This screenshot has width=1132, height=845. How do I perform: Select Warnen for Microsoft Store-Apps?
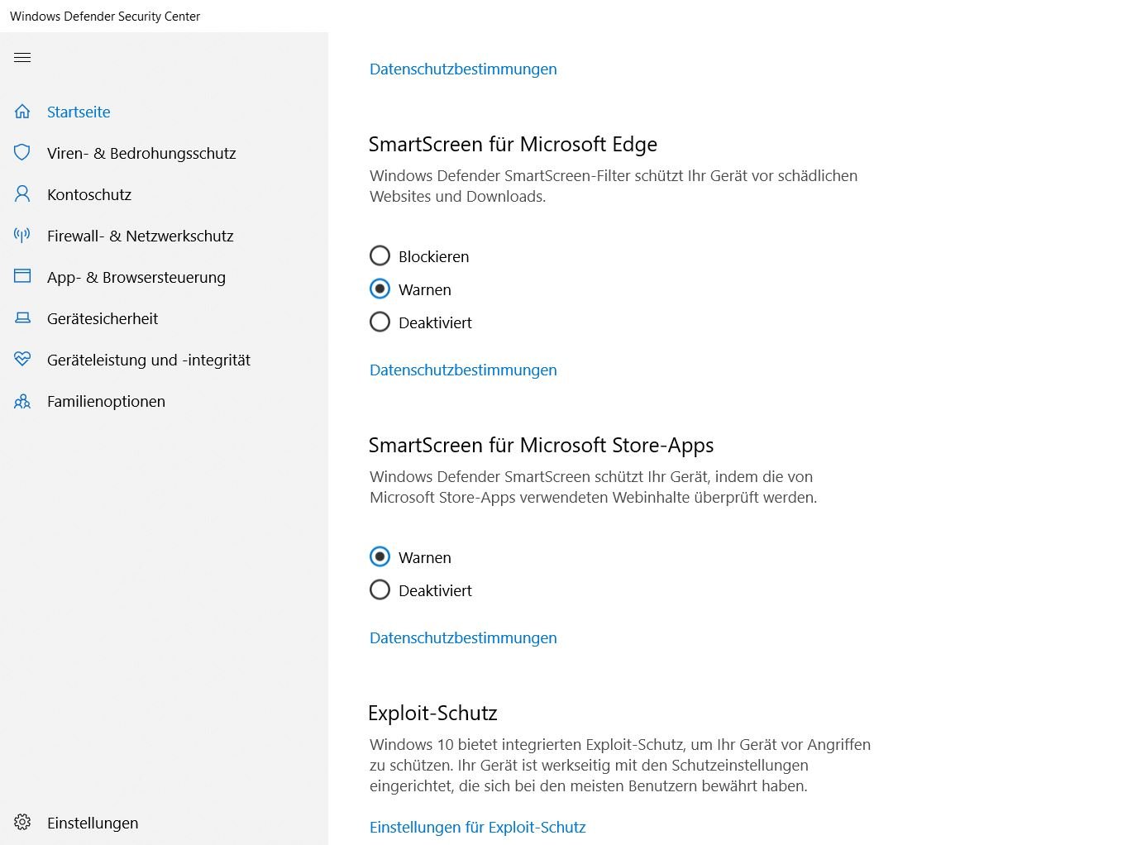(x=380, y=557)
